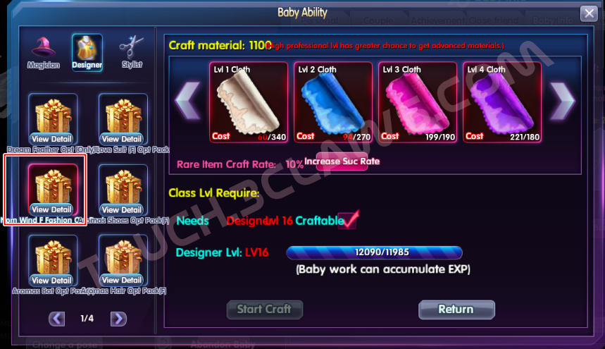605x349 pixels.
Task: View Detail of Love Suit Opt Pack
Action: [122, 139]
